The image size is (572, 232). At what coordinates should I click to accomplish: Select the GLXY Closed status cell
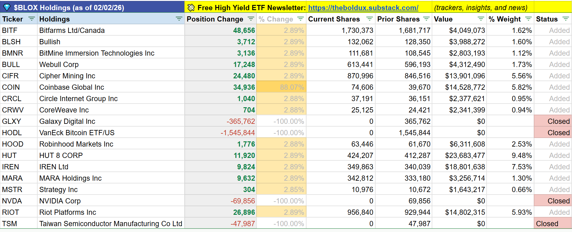[553, 121]
